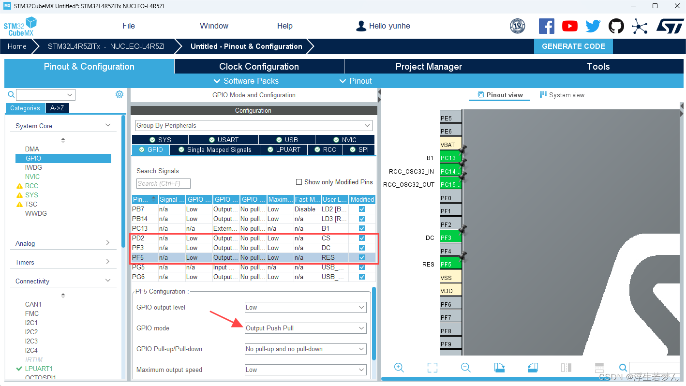Toggle Modified checkbox for PF5 row
The width and height of the screenshot is (686, 386).
point(362,257)
